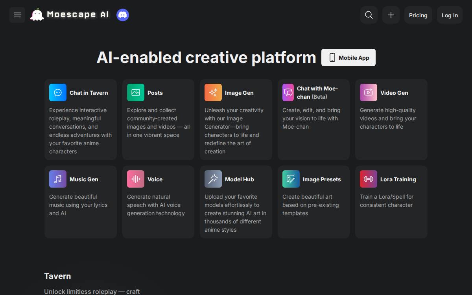Screen dimensions: 472x295
Task: Open the search magnifier icon
Action: (x=369, y=15)
